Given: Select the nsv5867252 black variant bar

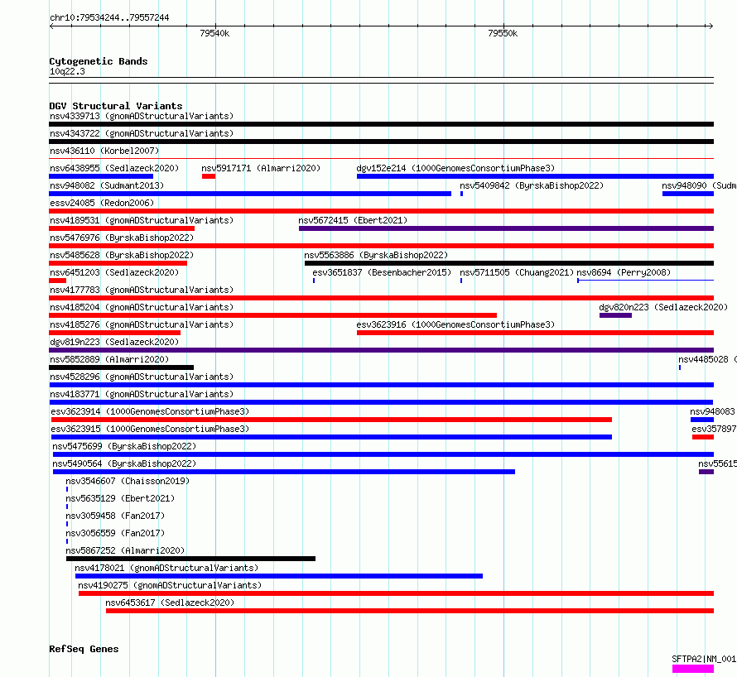Looking at the screenshot, I should coord(190,559).
